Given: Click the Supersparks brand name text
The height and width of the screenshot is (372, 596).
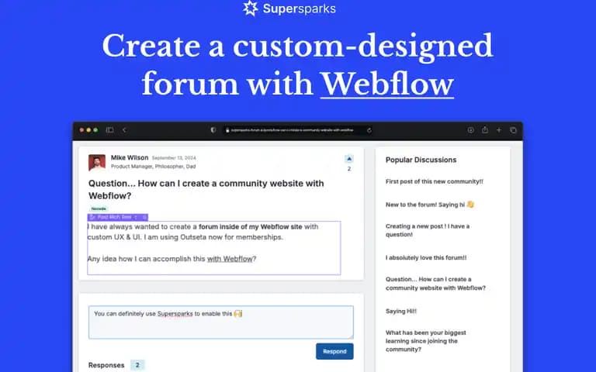Looking at the screenshot, I should click(x=299, y=9).
